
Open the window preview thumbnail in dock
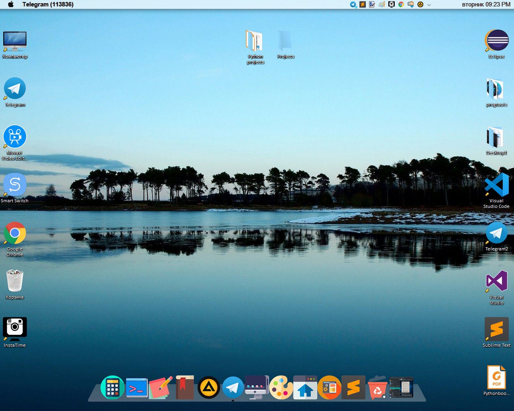[402, 388]
